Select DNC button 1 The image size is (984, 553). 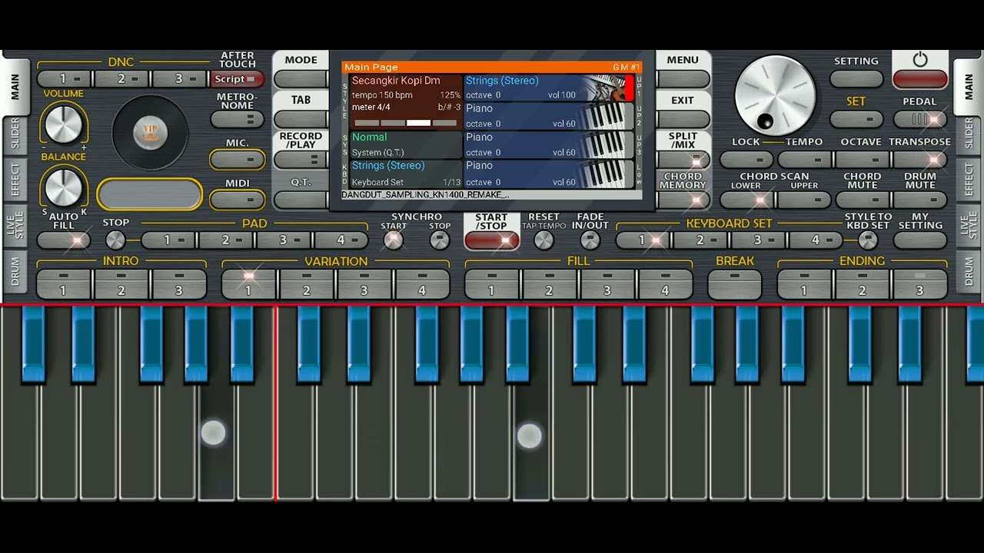point(64,79)
